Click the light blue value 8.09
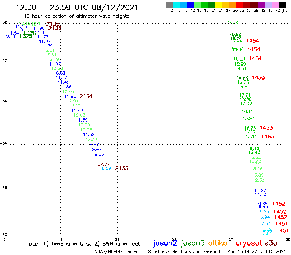The height and width of the screenshot is (255, 291). (106, 168)
